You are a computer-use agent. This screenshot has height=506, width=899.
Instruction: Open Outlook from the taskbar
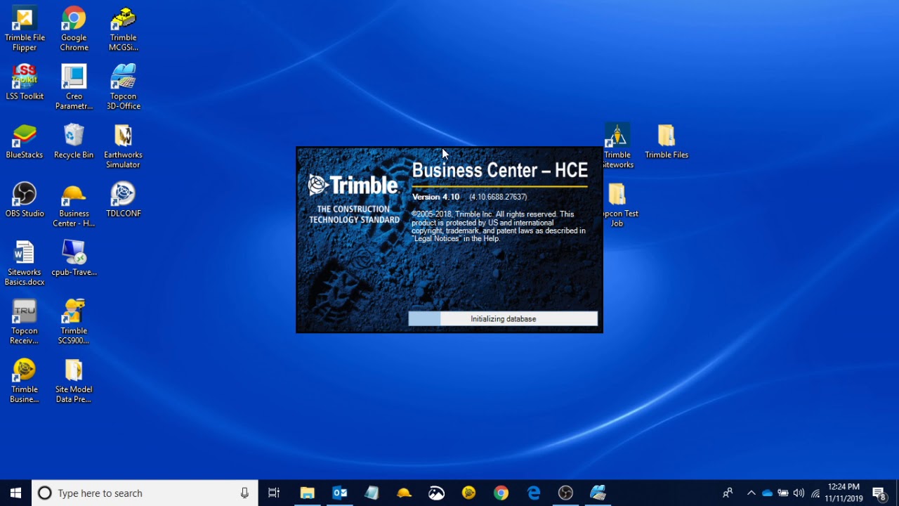(x=340, y=493)
